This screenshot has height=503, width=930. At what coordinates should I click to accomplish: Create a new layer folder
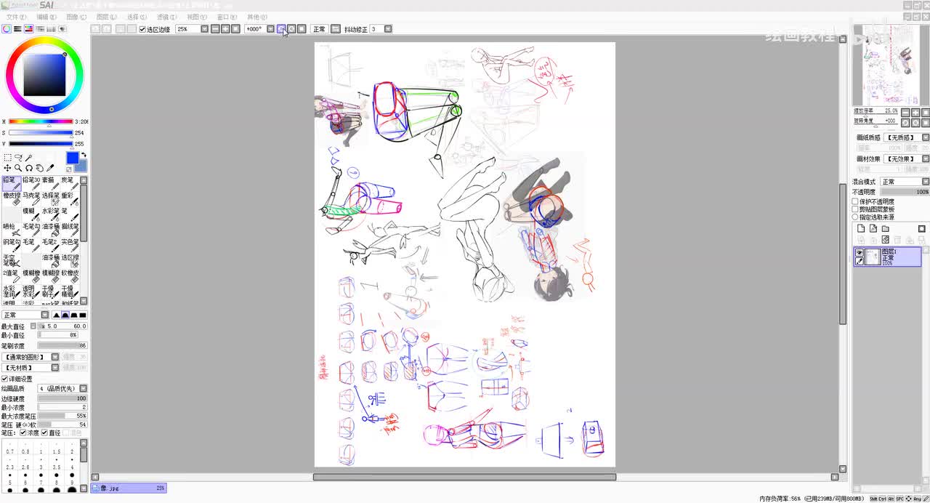coord(886,229)
